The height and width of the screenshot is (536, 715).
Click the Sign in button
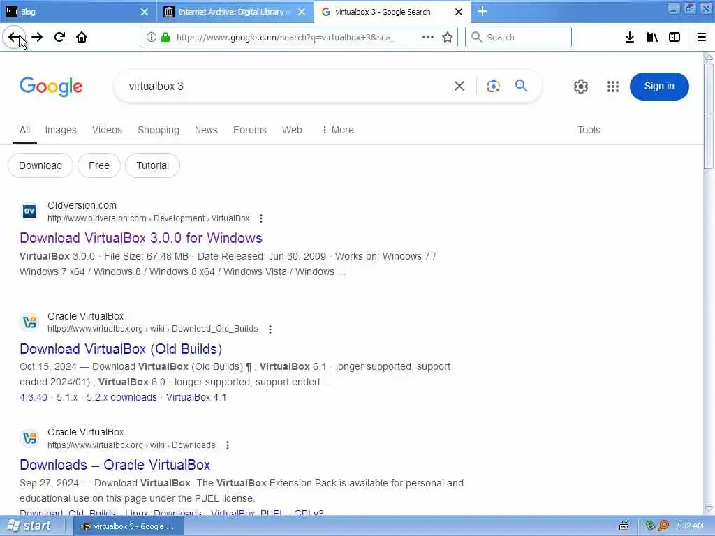point(659,86)
